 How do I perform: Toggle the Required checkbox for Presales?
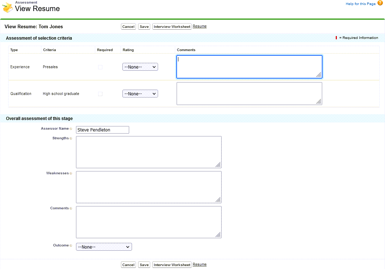pyautogui.click(x=100, y=67)
